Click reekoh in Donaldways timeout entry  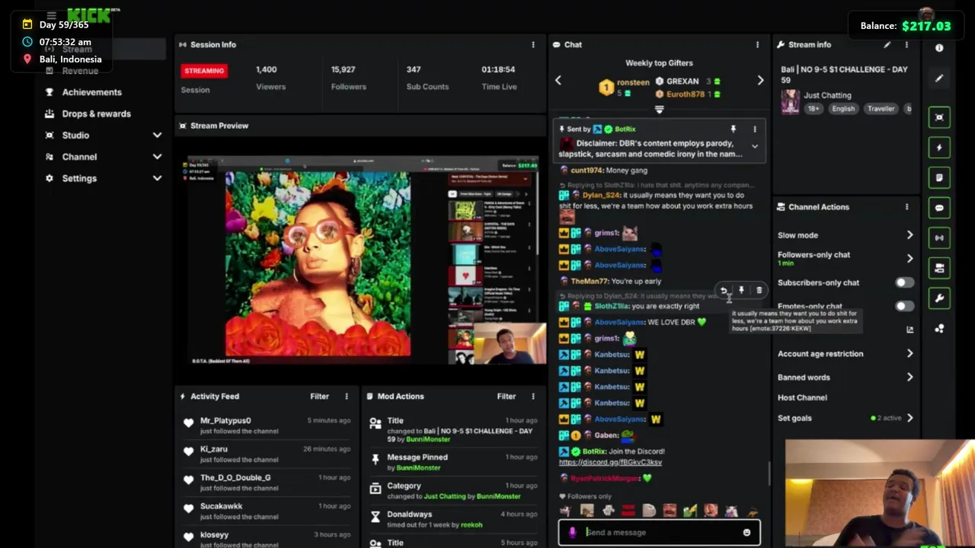[471, 525]
